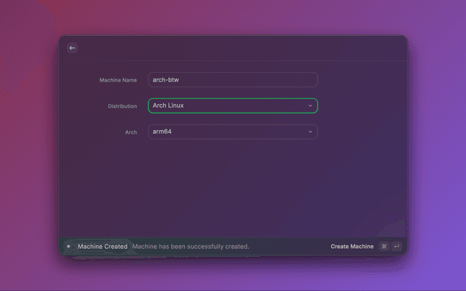
Task: Click the Command key icon
Action: (384, 247)
